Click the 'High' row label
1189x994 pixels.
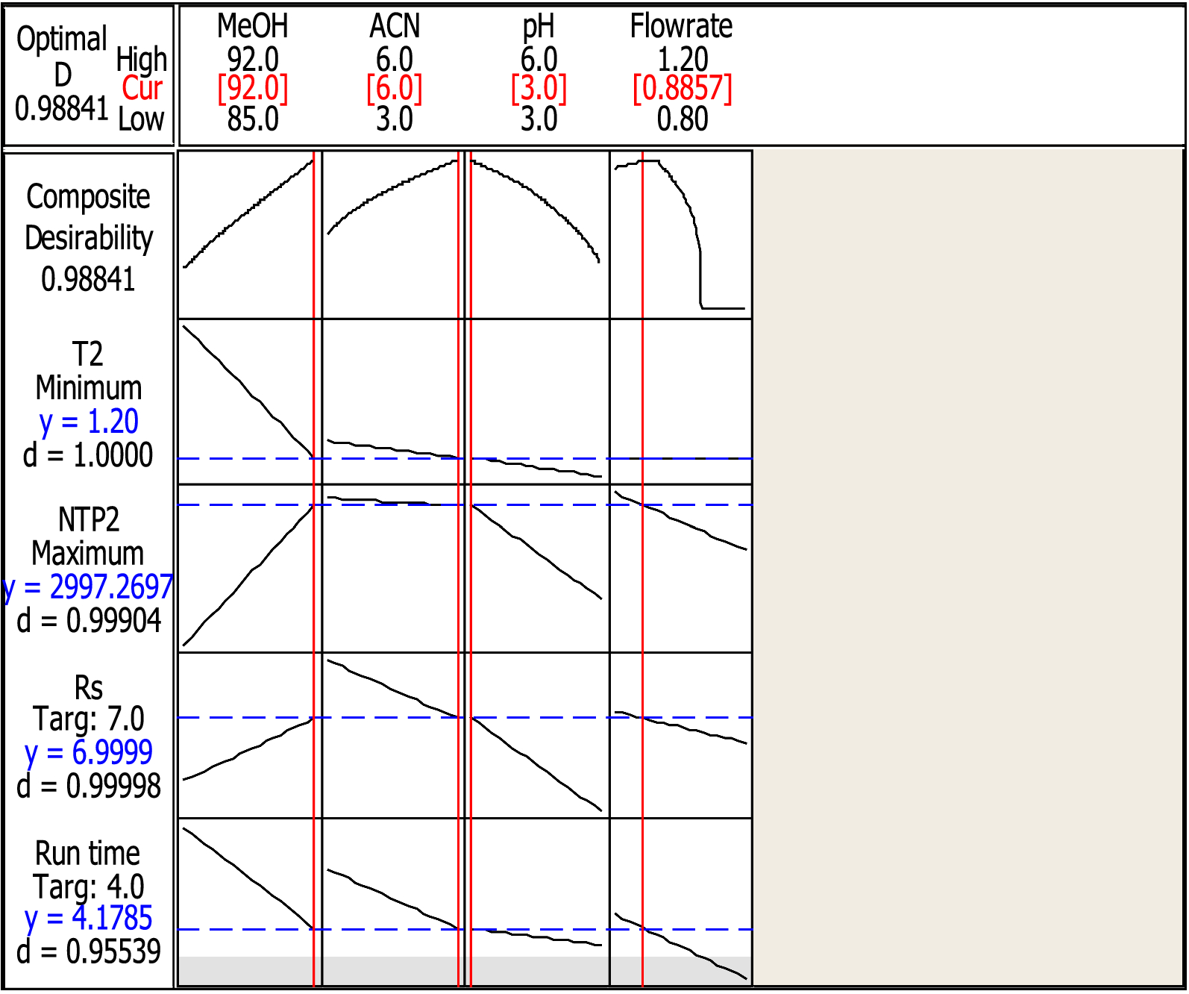click(142, 60)
